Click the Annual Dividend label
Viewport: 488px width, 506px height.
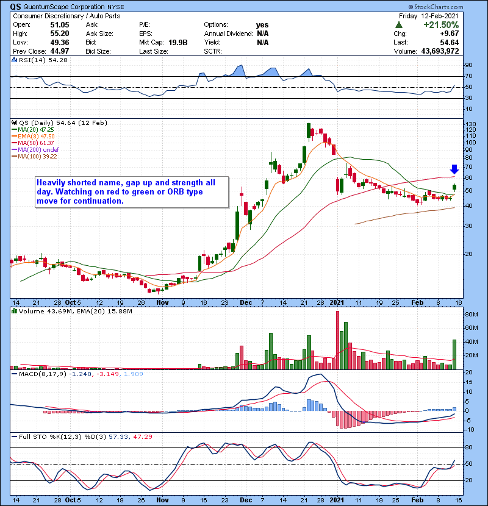point(228,34)
